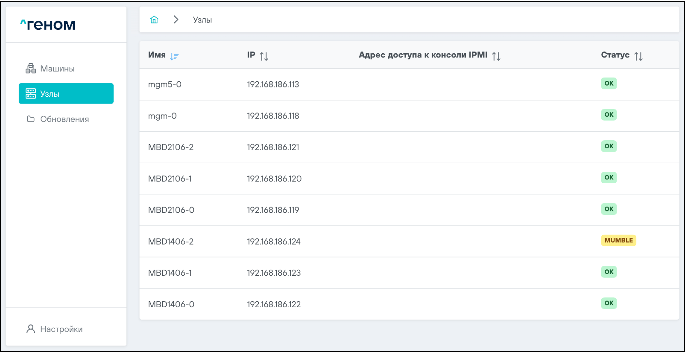Viewport: 685px width, 352px height.
Task: Click the breadcrumb chevron separator
Action: [x=176, y=20]
